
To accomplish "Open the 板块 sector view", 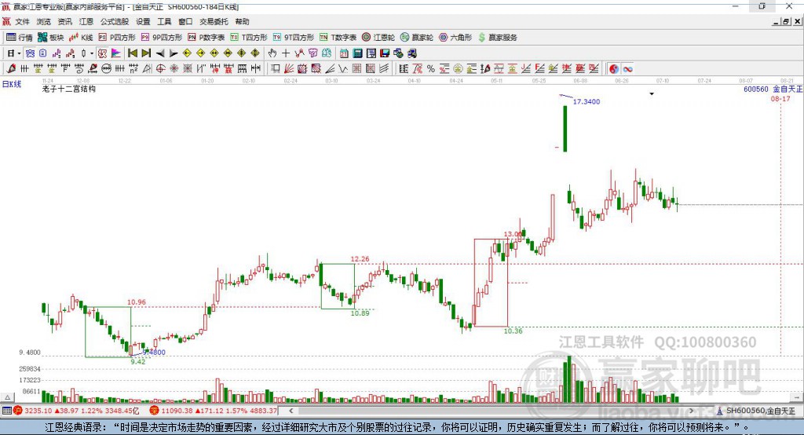I will pos(51,38).
